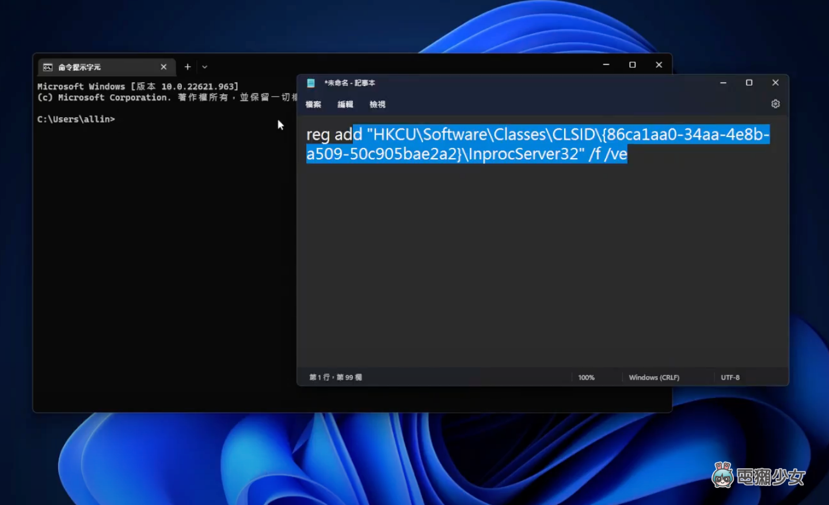This screenshot has width=829, height=505.
Task: Click the Notepad title 未命名 - 記事本
Action: 349,83
